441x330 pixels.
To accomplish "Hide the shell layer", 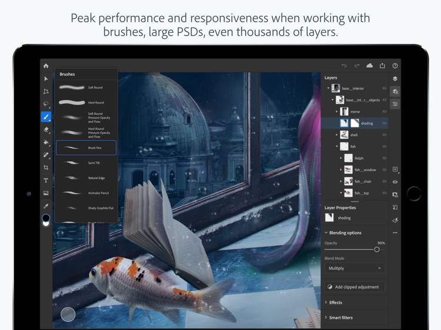I will [x=384, y=135].
